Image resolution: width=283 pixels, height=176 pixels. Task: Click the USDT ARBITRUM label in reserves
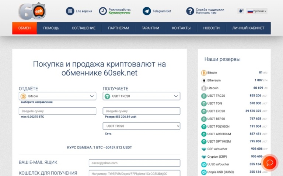pyautogui.click(x=219, y=134)
